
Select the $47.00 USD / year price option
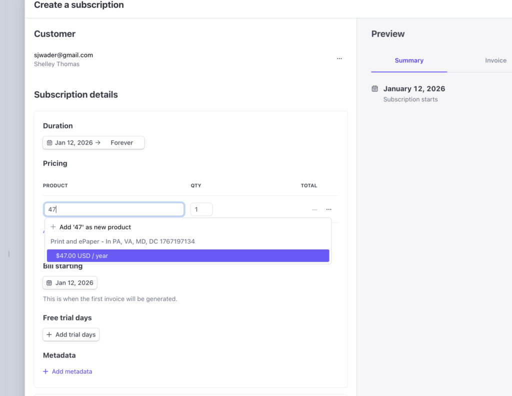(188, 255)
